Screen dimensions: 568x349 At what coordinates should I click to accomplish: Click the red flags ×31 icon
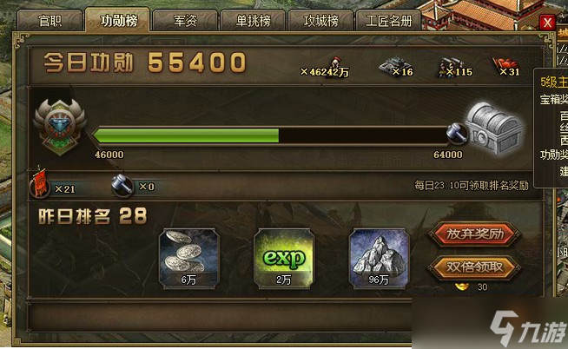(x=505, y=66)
